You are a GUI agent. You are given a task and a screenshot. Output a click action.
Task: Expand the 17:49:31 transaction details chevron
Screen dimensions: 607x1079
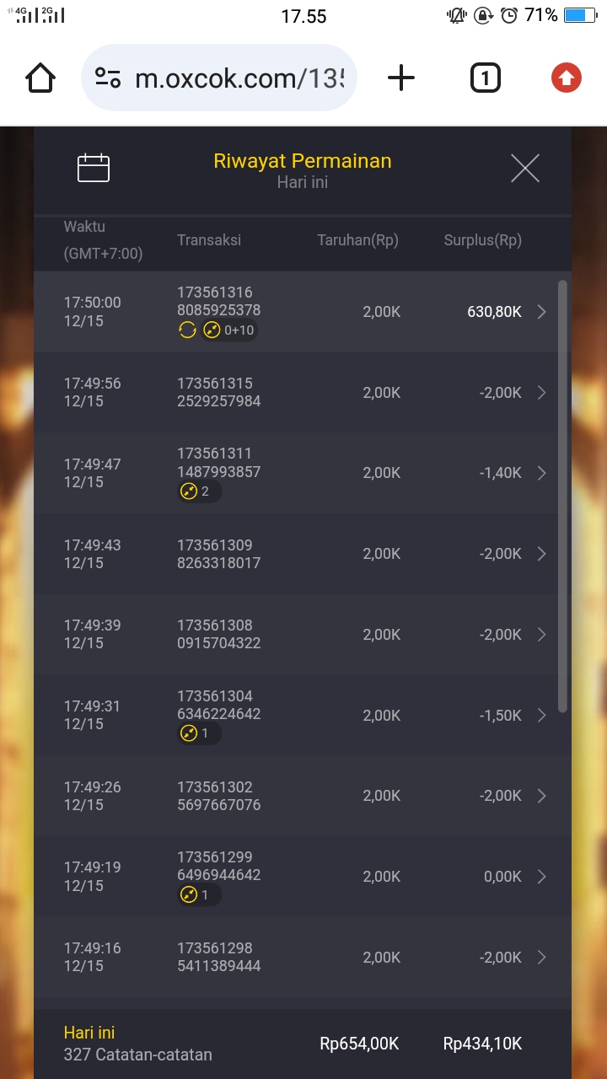(542, 716)
